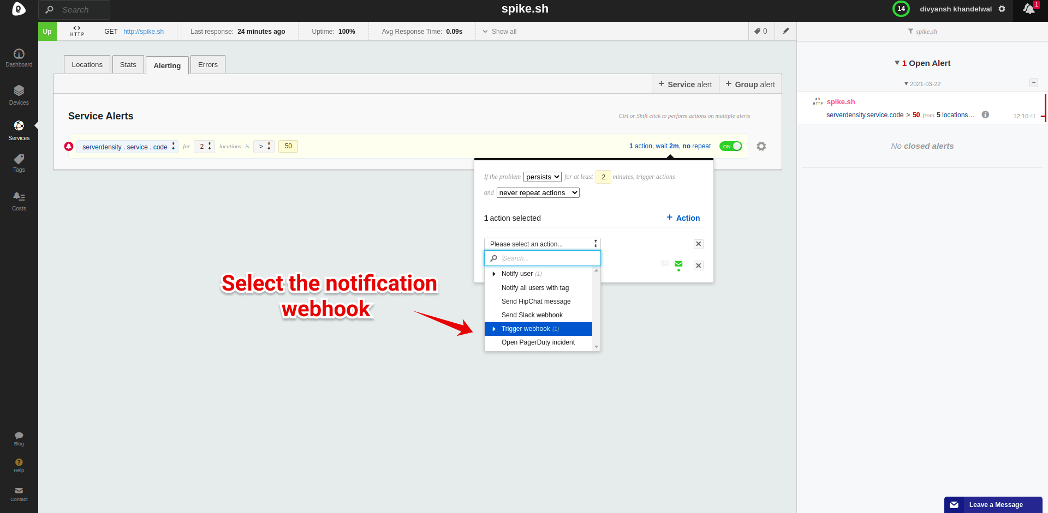
Task: Remove the 'Please select an action' row
Action: pos(699,244)
